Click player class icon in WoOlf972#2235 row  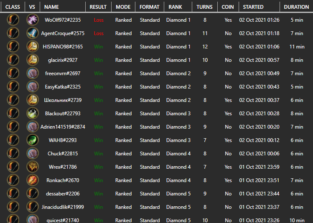pyautogui.click(x=13, y=20)
